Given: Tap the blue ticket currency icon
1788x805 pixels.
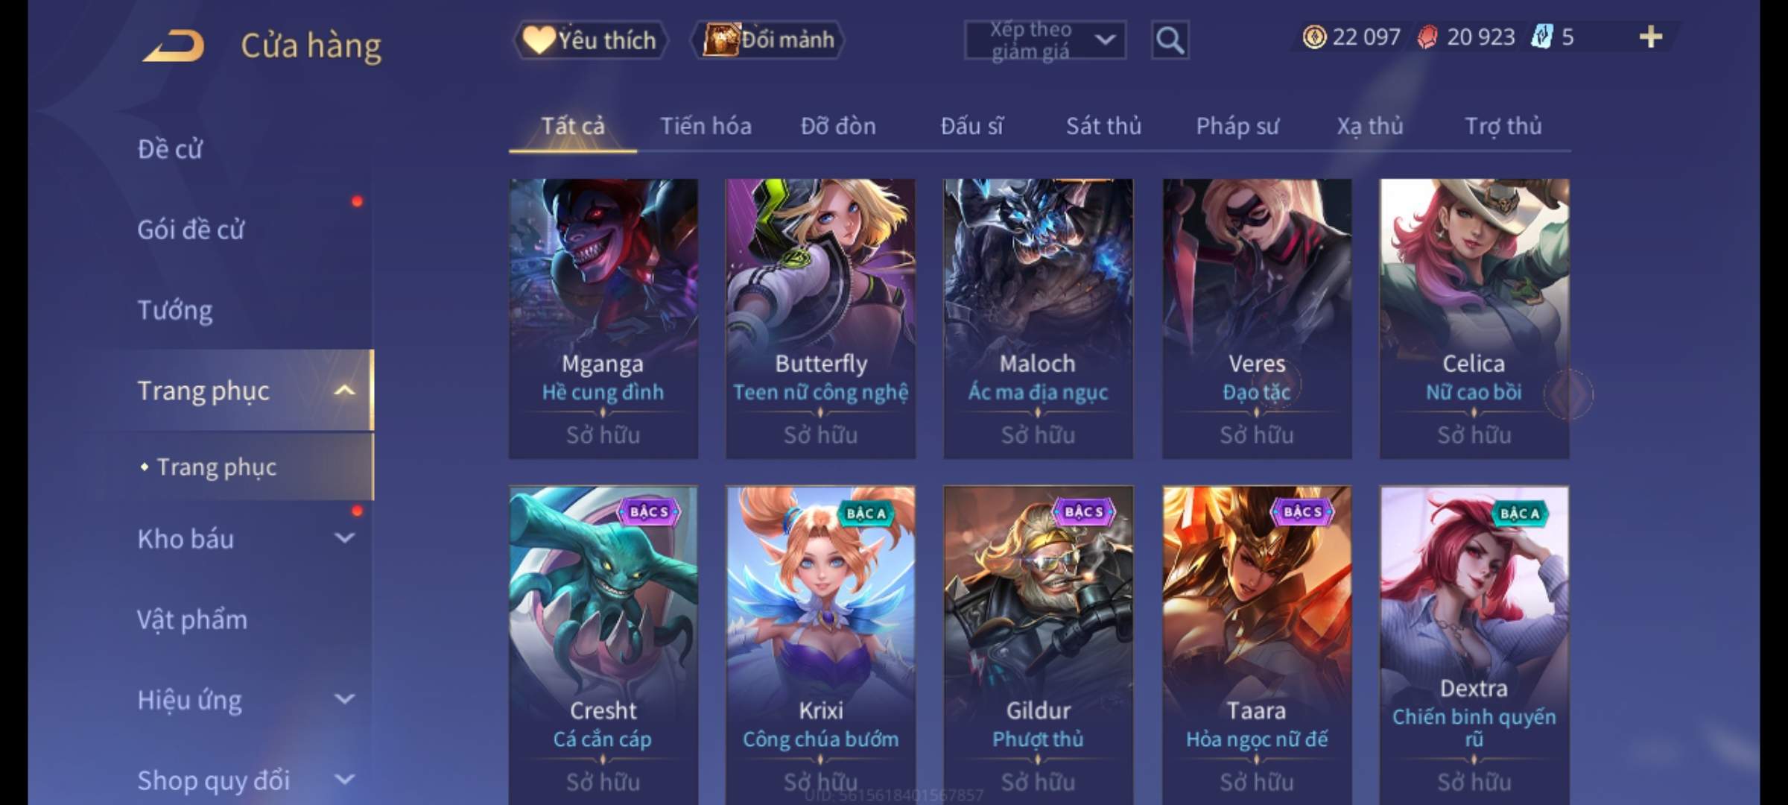Looking at the screenshot, I should point(1541,37).
